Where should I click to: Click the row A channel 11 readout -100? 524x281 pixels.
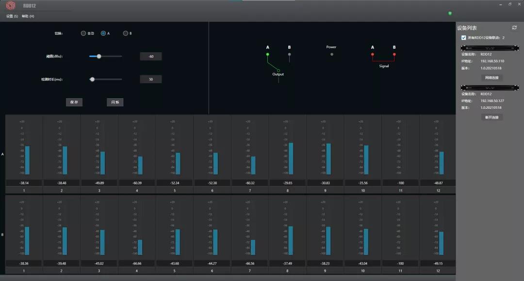(400, 183)
